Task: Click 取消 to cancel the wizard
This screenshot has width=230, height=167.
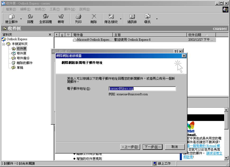Action: [175, 147]
